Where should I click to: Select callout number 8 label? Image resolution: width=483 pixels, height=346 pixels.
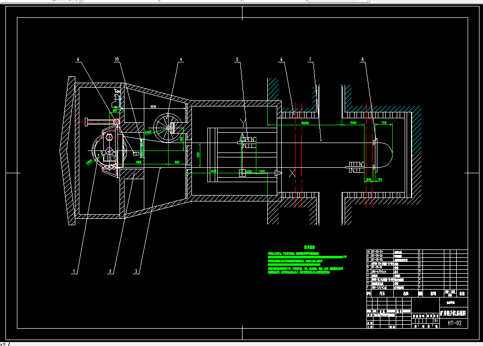(362, 59)
